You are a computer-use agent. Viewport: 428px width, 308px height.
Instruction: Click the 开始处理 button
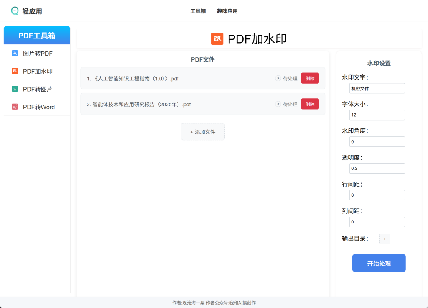pyautogui.click(x=379, y=263)
